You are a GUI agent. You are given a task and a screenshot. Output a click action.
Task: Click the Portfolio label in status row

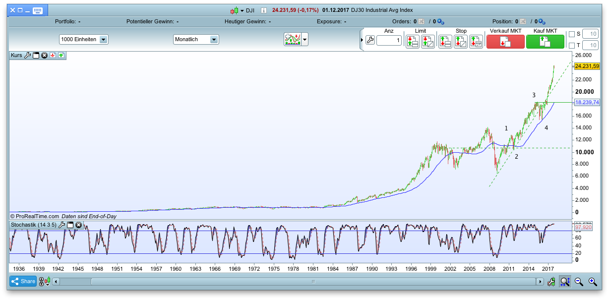64,22
